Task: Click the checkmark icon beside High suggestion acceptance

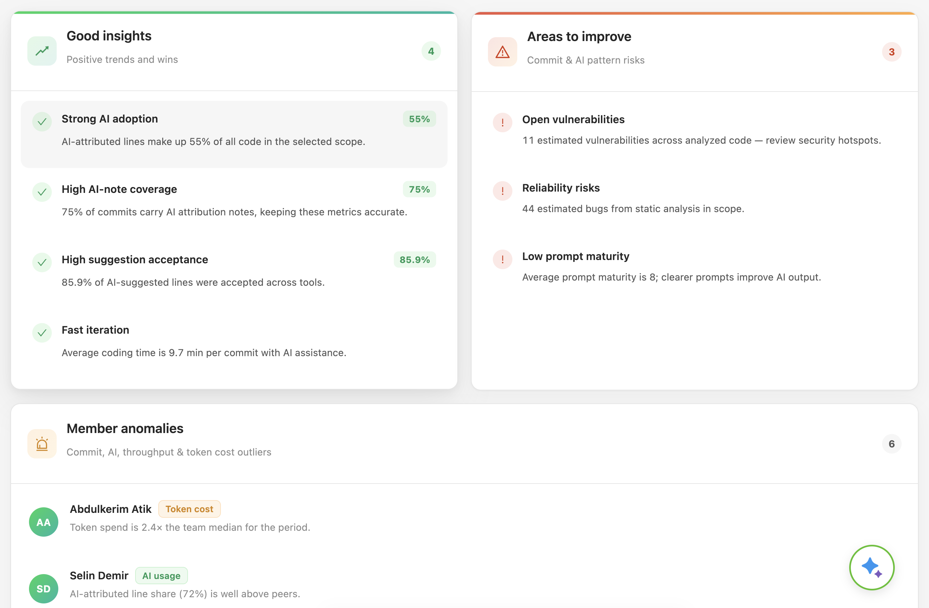Action: 42,262
